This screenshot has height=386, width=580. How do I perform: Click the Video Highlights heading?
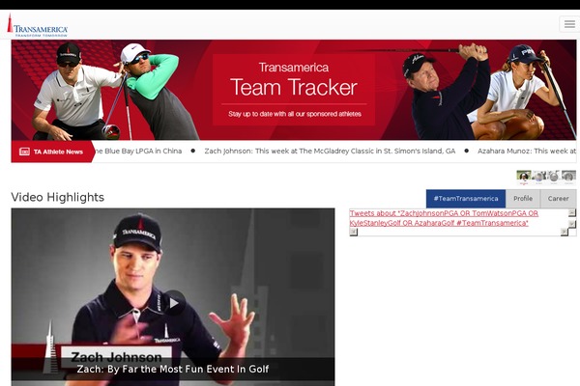click(58, 197)
